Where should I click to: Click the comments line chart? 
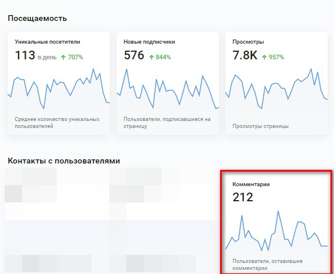pos(276,231)
